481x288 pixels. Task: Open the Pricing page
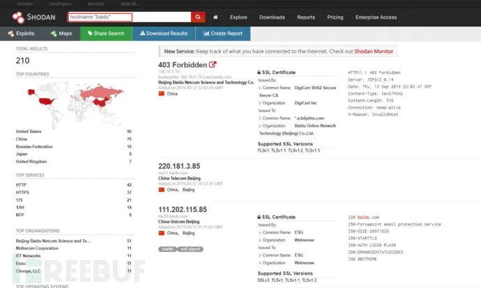coord(335,17)
